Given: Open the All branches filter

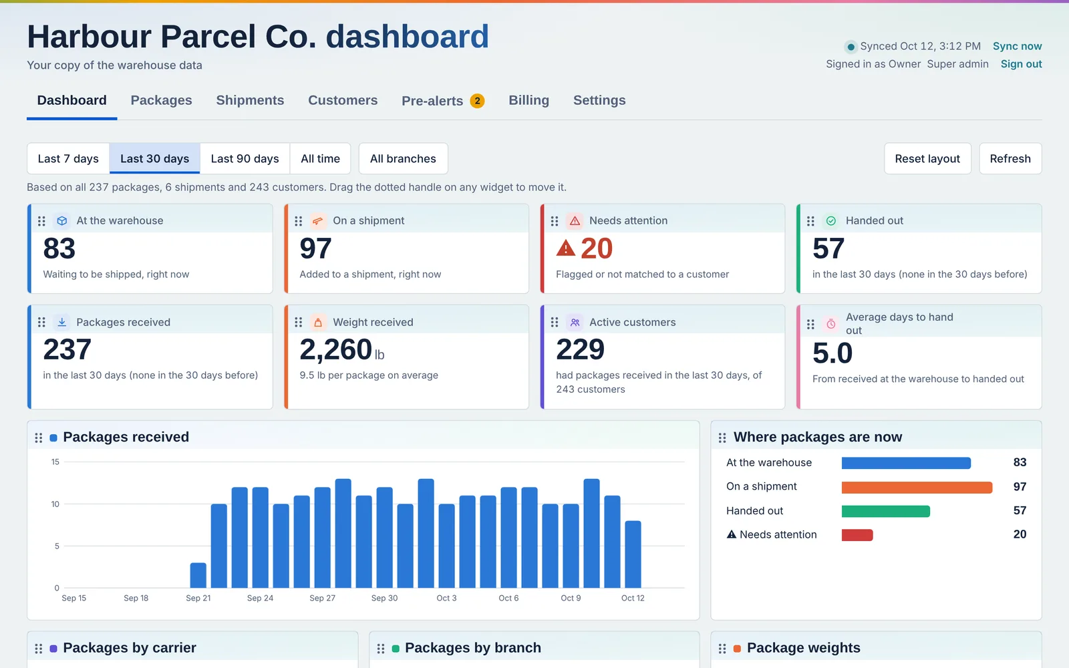Looking at the screenshot, I should 404,158.
